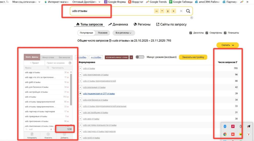Click the first yellow operator button with arrows

tap(156, 11)
